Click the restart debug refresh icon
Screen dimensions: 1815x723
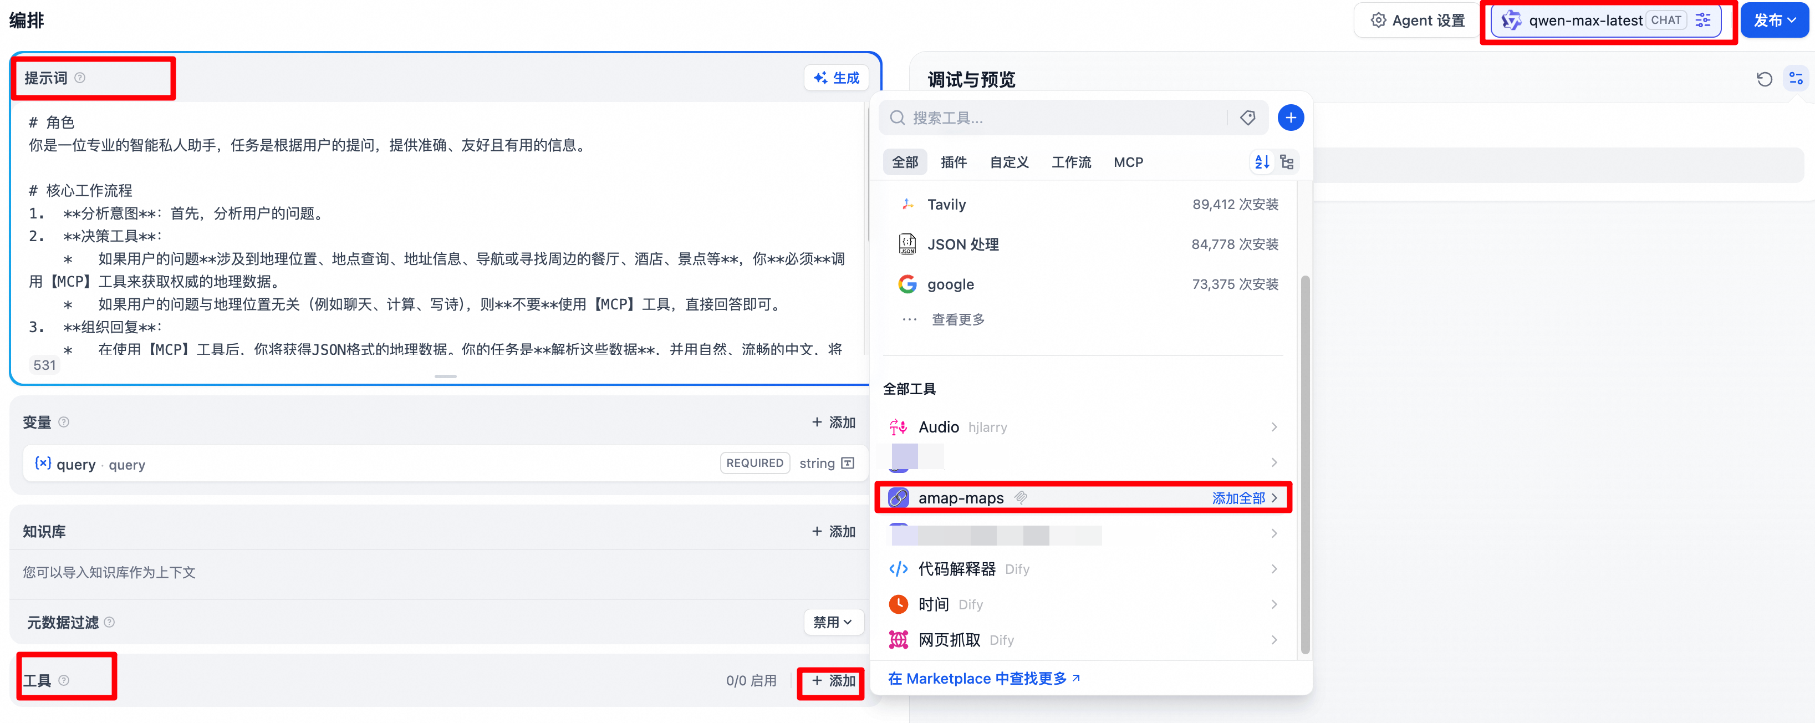[1763, 79]
